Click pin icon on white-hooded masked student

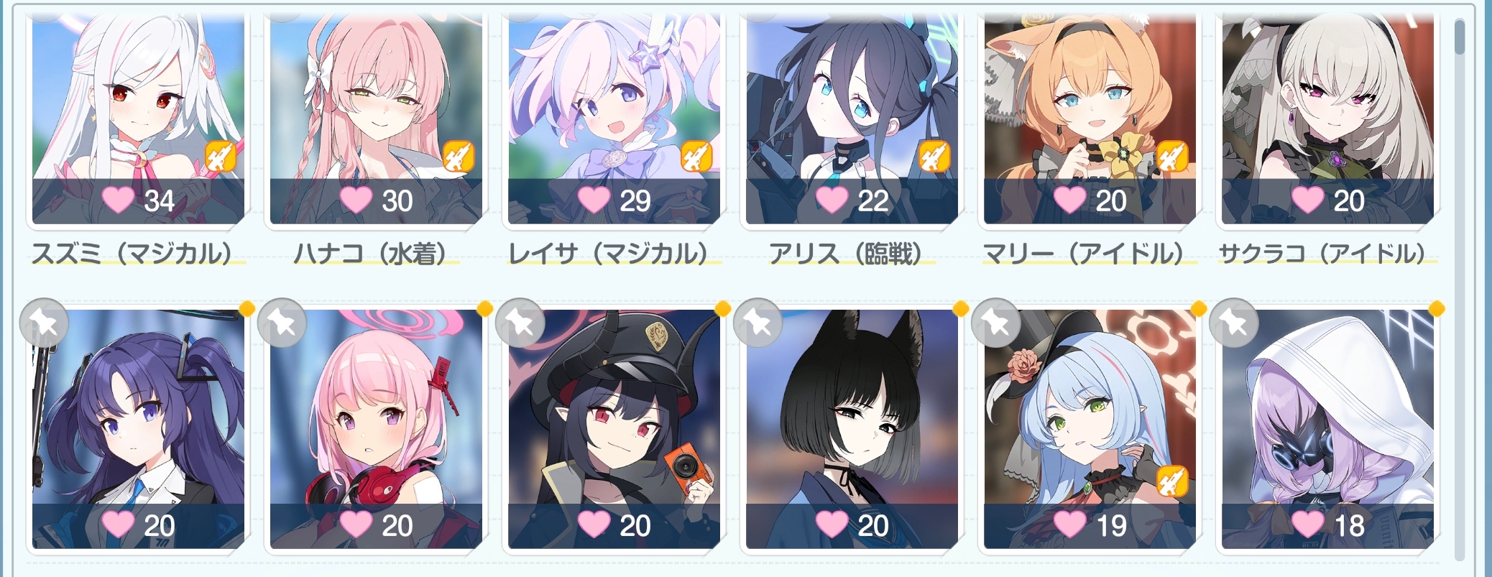point(1234,323)
